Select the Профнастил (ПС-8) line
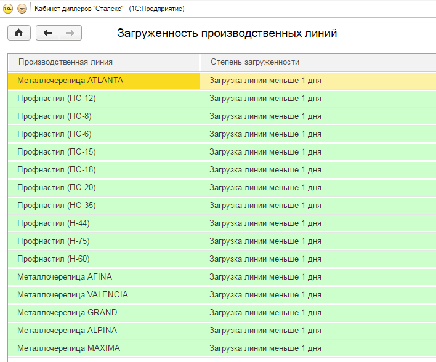The image size is (436, 362). (54, 116)
